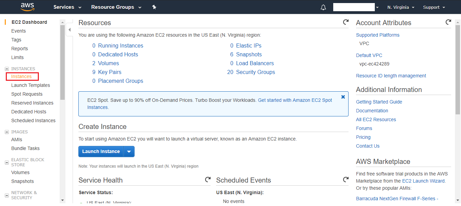Image resolution: width=461 pixels, height=206 pixels.
Task: Select Instances in the sidebar
Action: tap(21, 76)
